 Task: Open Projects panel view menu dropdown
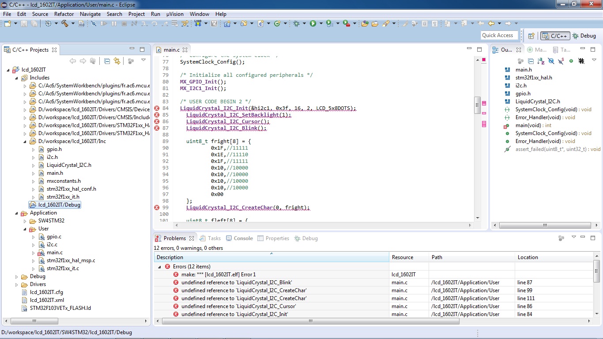[x=143, y=60]
